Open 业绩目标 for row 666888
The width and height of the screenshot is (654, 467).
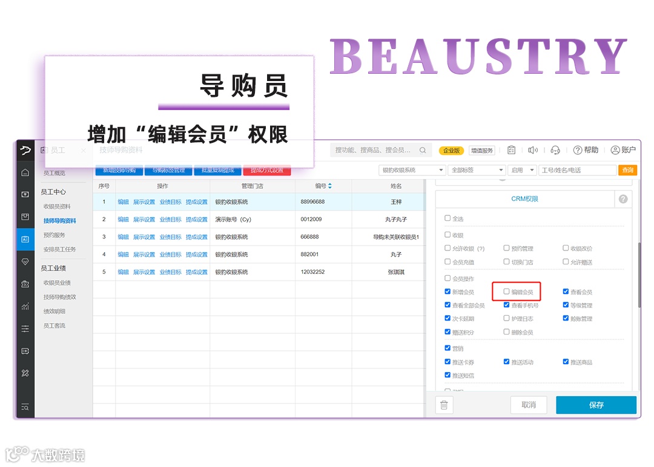(x=170, y=237)
